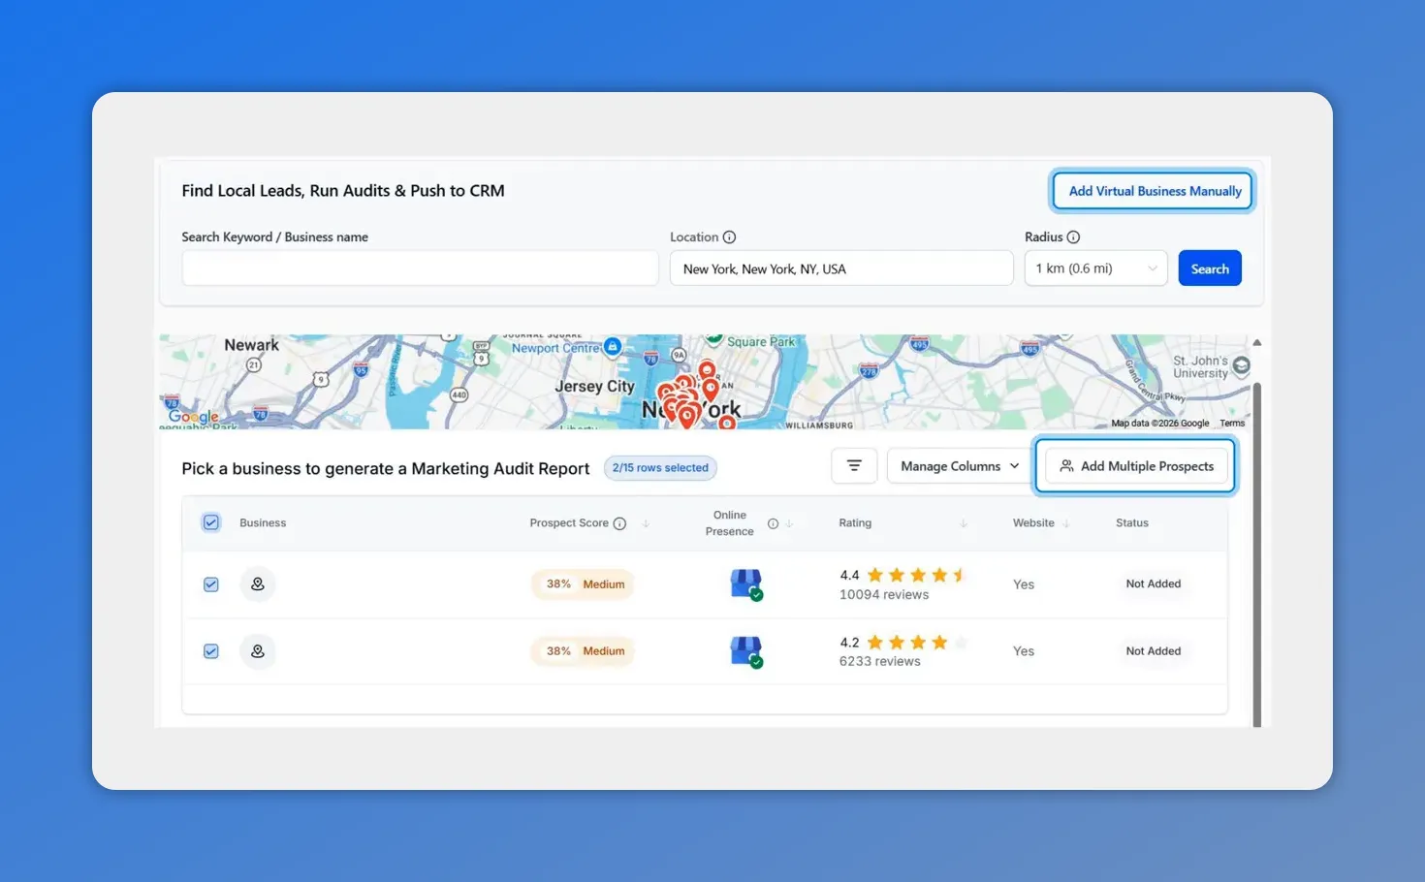
Task: Select the business avatar icon in second row
Action: [257, 650]
